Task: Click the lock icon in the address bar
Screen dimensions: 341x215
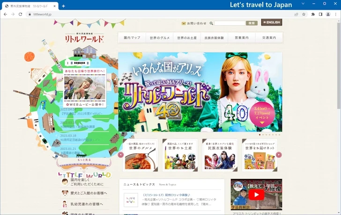Action: [x=30, y=14]
